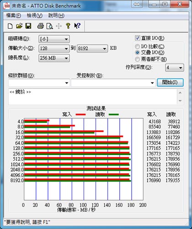The height and width of the screenshot is (229, 192).
Task: Click the green 讀取 legend swatch
Action: [114, 114]
